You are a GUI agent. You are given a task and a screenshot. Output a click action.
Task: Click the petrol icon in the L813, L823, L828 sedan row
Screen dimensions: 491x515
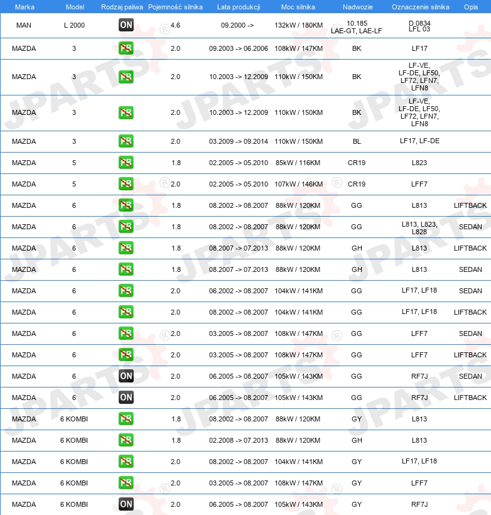pyautogui.click(x=126, y=227)
